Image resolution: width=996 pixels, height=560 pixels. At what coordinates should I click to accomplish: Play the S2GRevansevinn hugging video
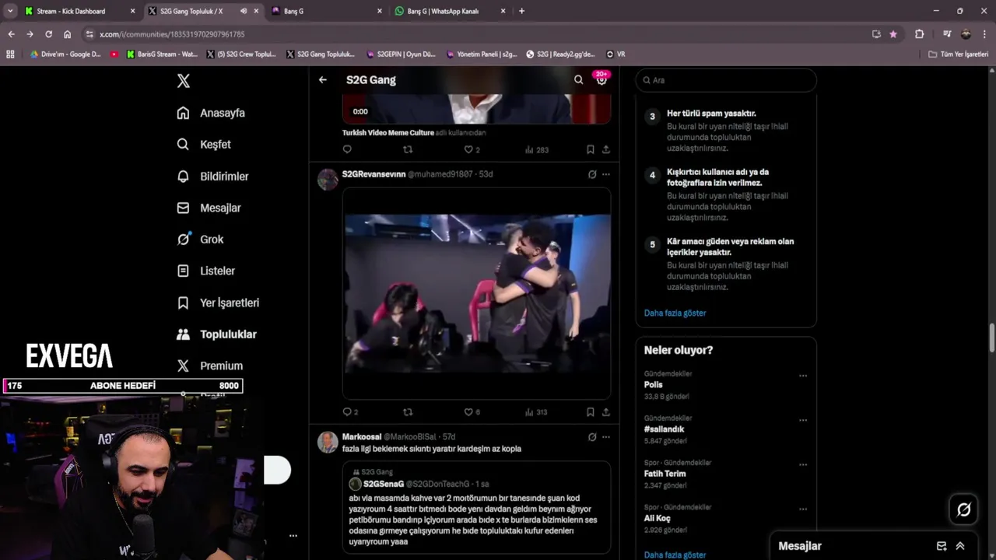pos(477,293)
